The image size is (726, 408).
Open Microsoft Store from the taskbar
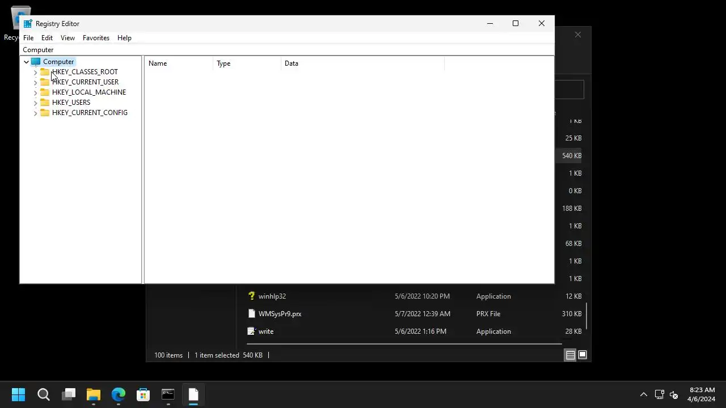click(143, 394)
